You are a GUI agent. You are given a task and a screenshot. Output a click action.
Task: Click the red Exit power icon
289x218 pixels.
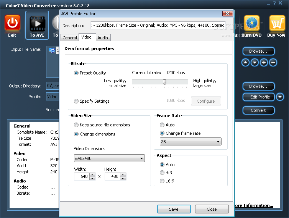click(12, 23)
